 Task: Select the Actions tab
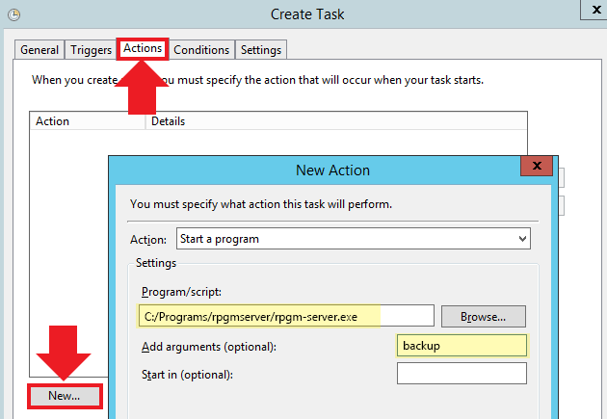[143, 49]
